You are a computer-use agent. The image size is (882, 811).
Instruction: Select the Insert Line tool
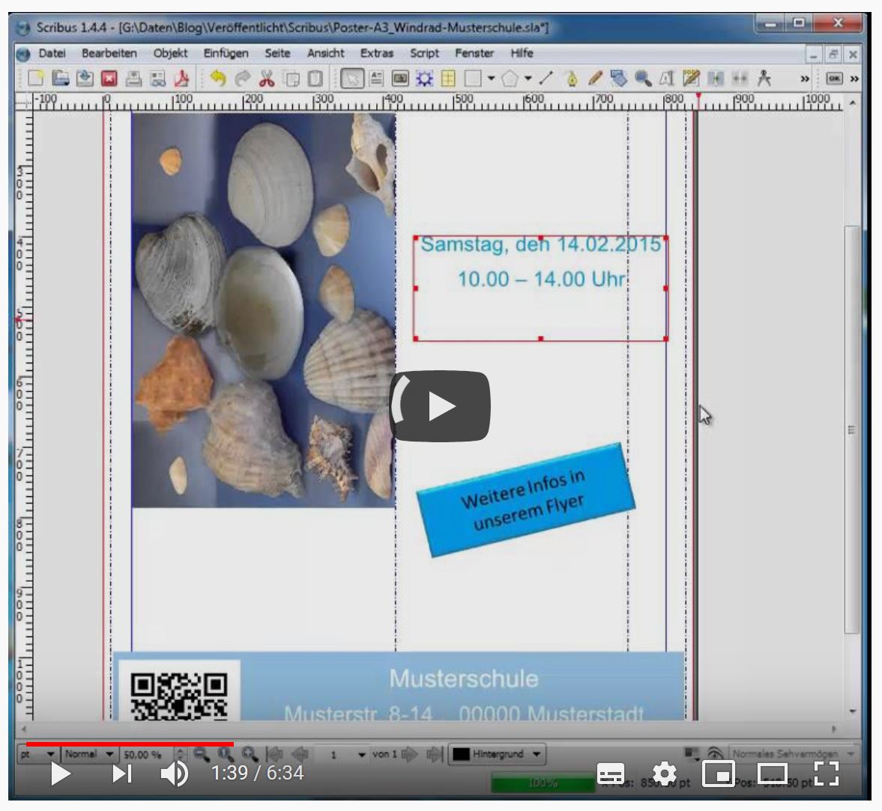point(546,78)
